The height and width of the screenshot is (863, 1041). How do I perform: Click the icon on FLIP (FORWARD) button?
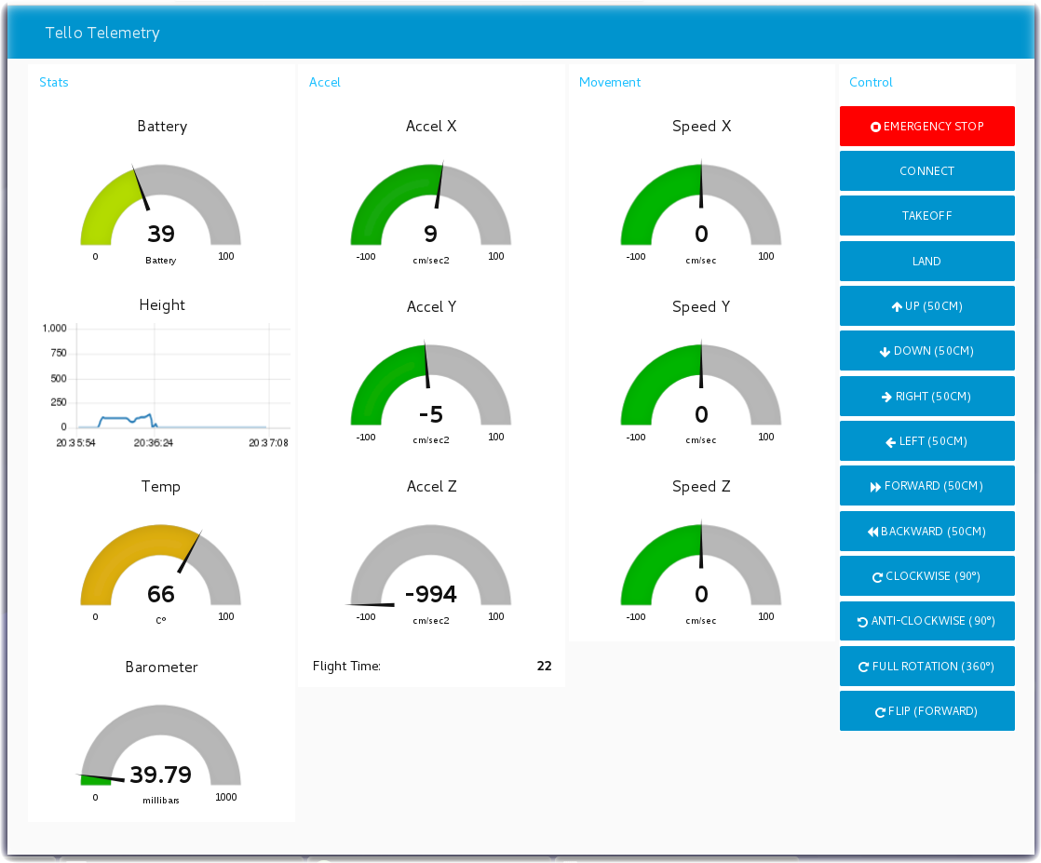point(880,712)
